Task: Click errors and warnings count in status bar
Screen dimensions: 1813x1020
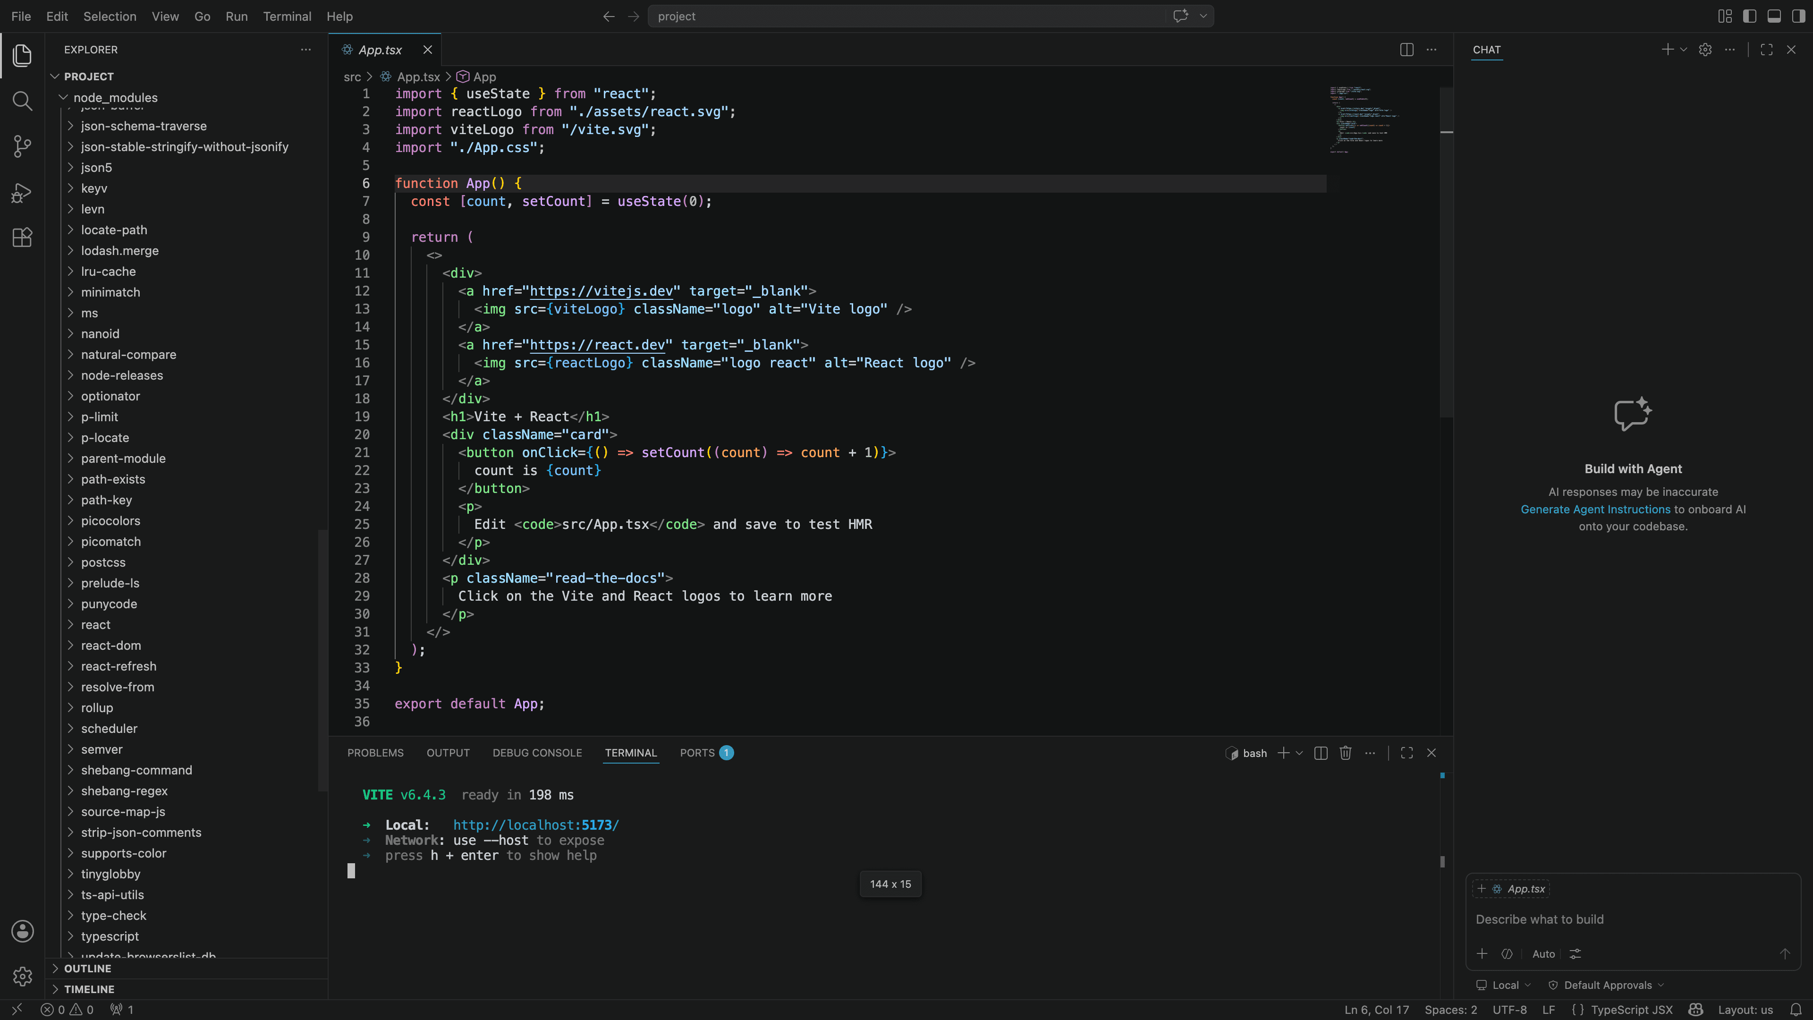Action: (67, 1010)
